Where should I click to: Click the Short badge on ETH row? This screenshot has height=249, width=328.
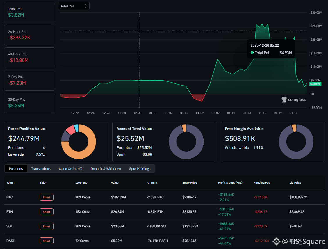point(47,212)
